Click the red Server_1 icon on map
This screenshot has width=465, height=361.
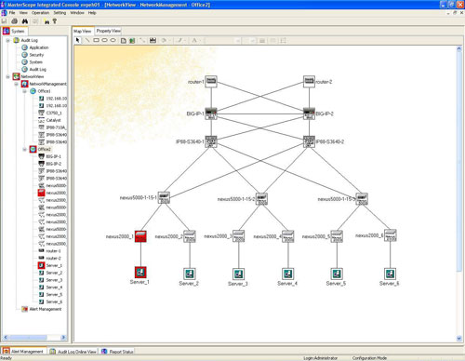point(140,273)
